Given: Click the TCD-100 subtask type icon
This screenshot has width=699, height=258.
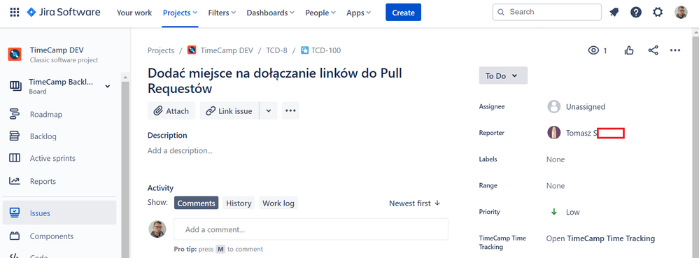Looking at the screenshot, I should (305, 50).
